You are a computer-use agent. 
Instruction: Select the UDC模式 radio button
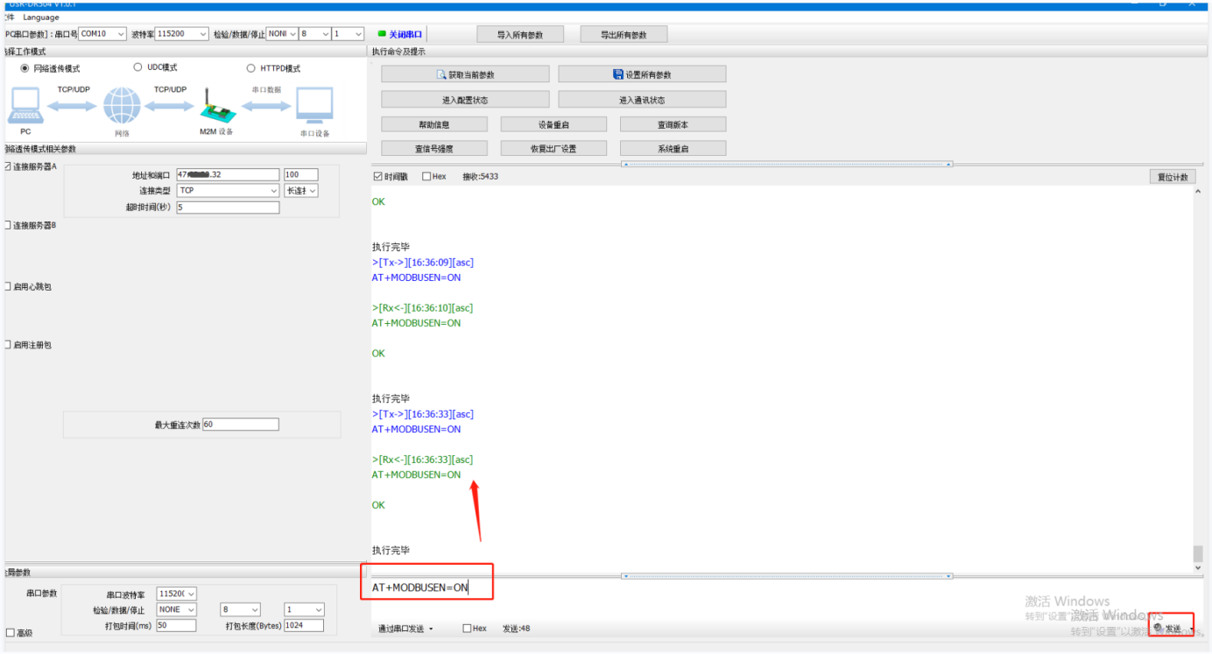click(137, 67)
